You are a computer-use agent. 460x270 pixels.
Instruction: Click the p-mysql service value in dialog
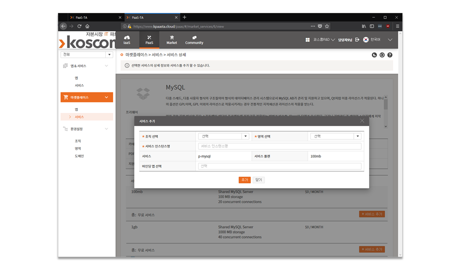(x=205, y=156)
